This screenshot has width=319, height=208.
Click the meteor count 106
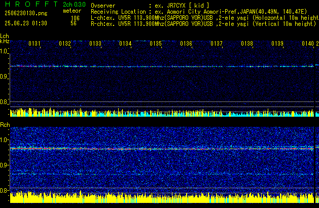75,18
